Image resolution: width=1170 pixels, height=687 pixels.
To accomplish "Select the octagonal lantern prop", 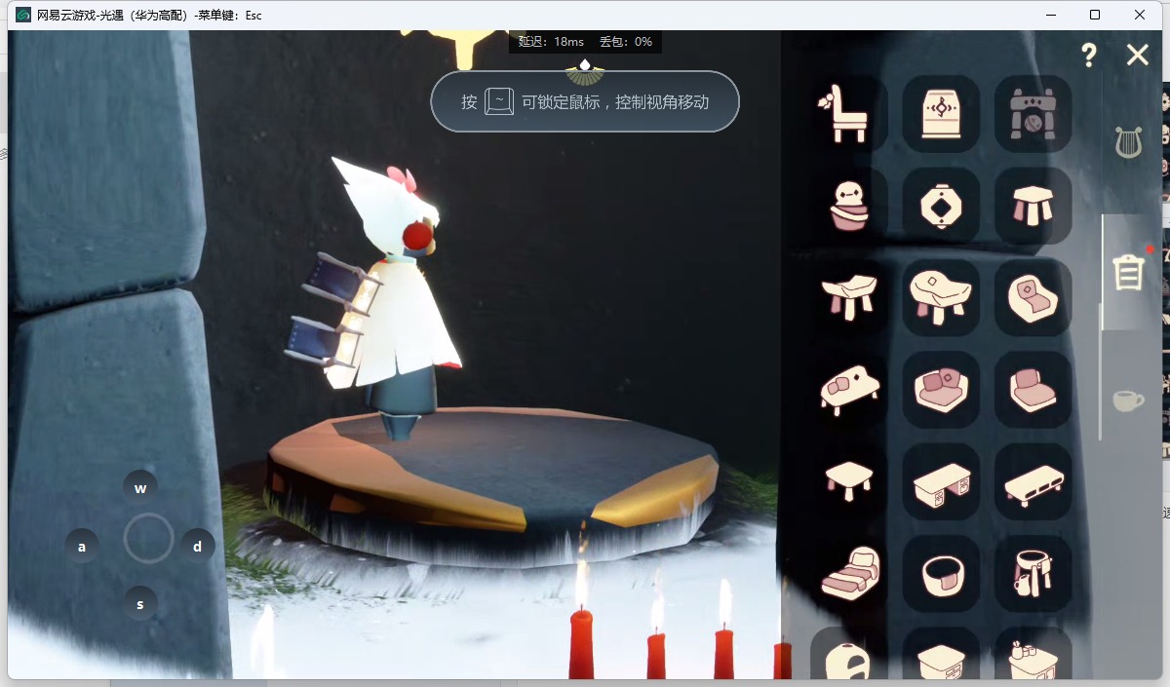I will point(940,206).
